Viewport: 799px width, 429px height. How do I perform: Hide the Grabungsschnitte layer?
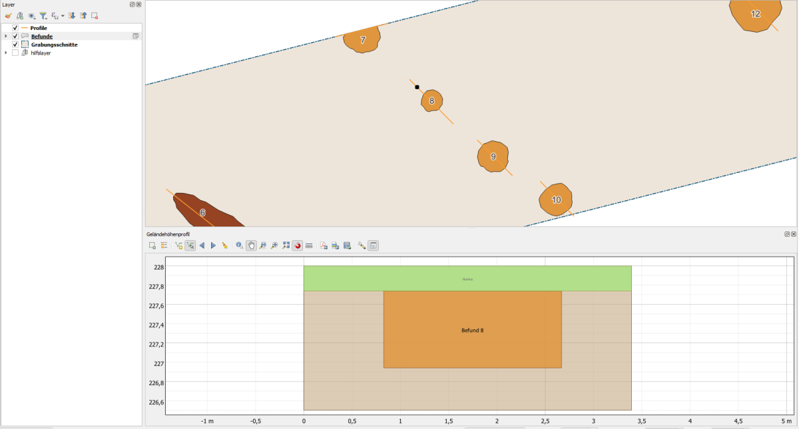[15, 45]
